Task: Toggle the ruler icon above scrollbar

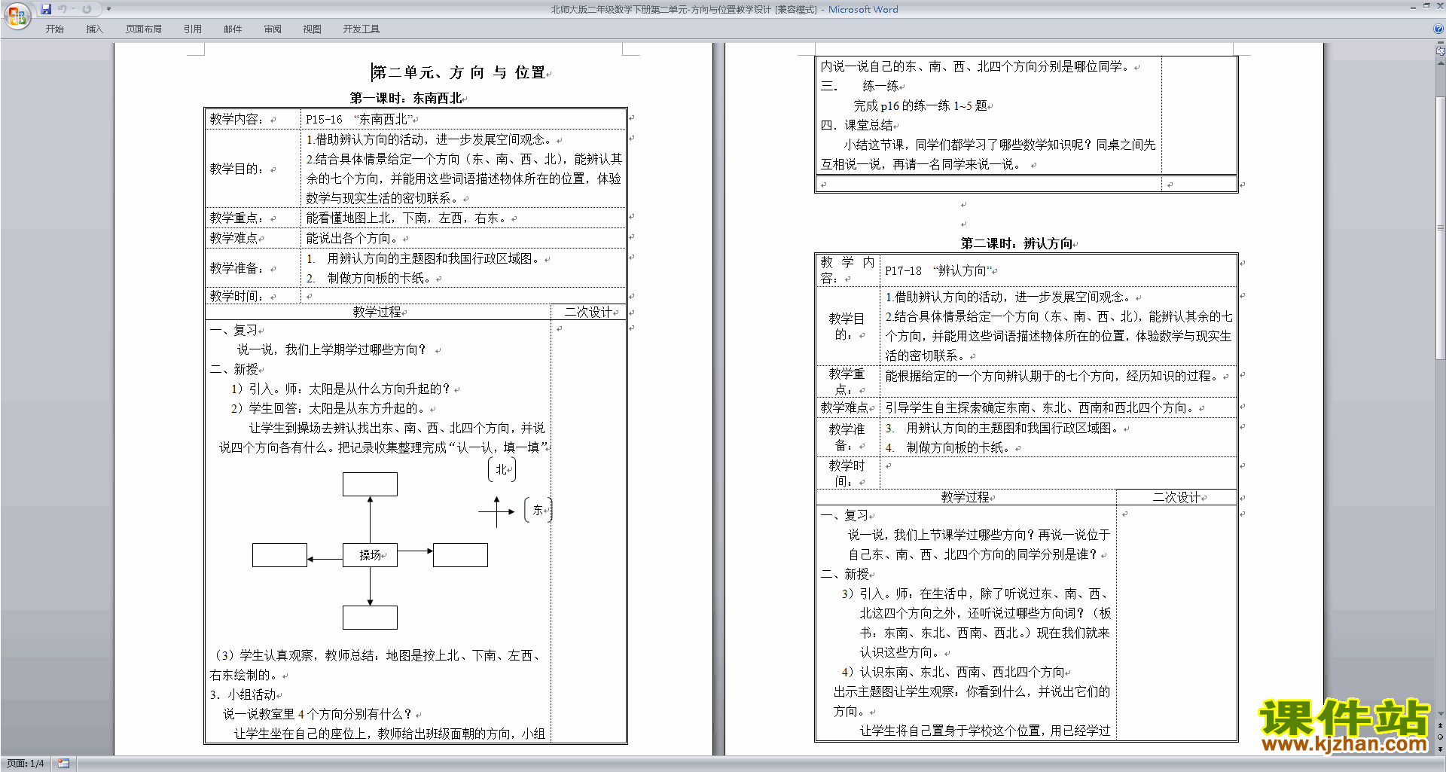Action: (x=1441, y=51)
